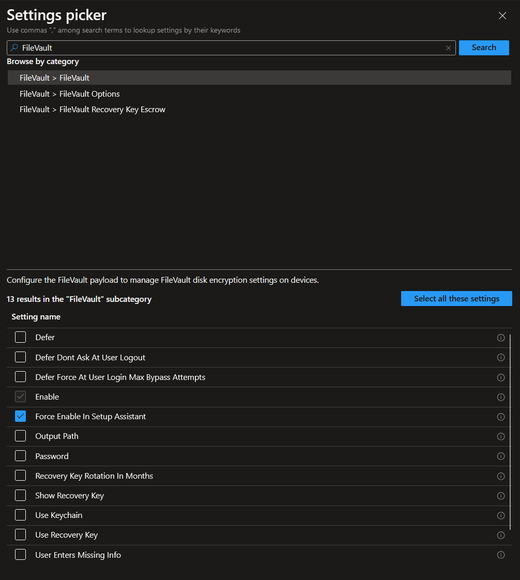Select FileVault > FileVault category
This screenshot has width=520, height=580.
(x=259, y=78)
